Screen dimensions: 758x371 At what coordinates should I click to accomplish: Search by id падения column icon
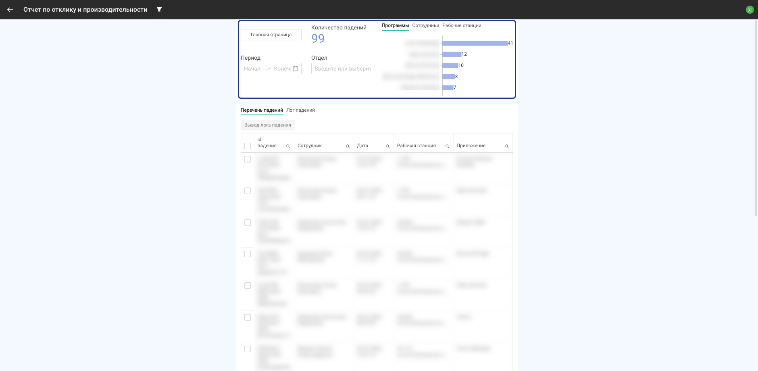tap(288, 146)
